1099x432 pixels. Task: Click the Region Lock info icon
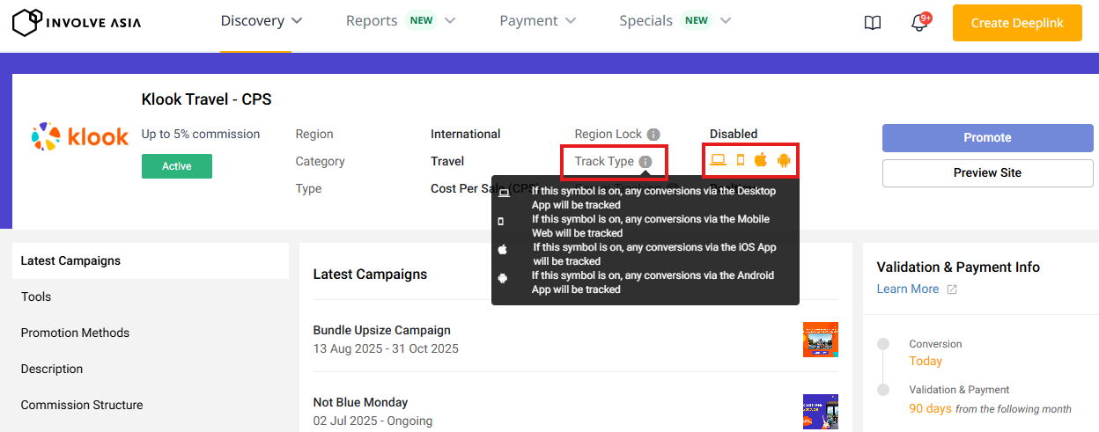coord(653,135)
